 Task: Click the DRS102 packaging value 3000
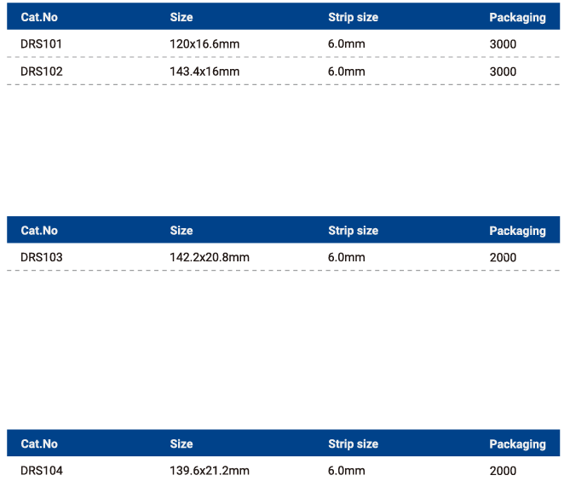point(503,72)
